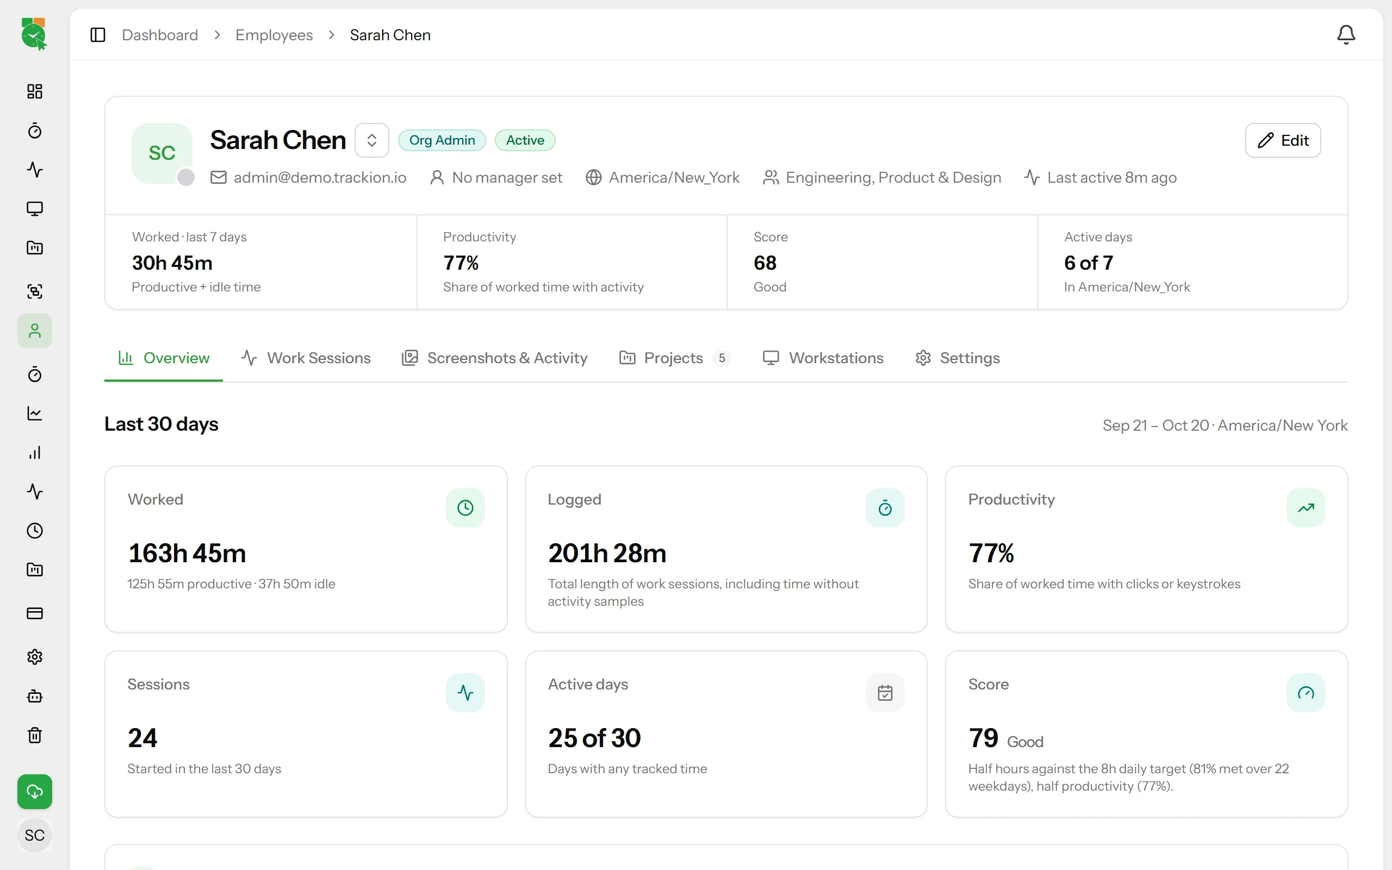Open the bar chart icon in sidebar
The image size is (1392, 870).
[x=34, y=453]
